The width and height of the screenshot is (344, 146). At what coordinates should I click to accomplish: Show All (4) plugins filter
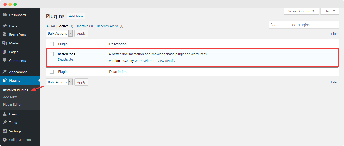point(51,26)
